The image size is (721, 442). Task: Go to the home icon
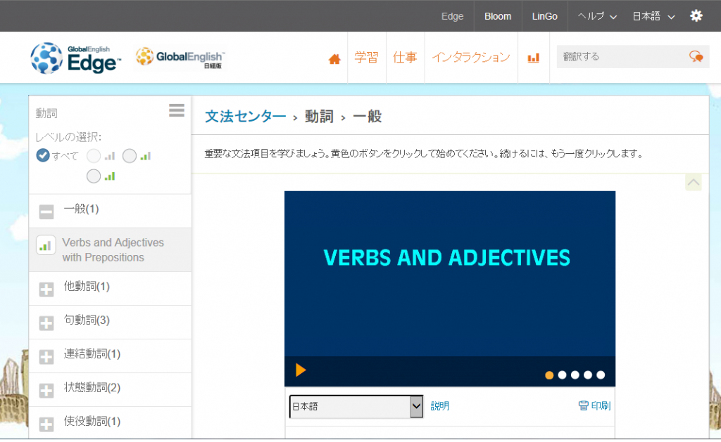tap(334, 59)
